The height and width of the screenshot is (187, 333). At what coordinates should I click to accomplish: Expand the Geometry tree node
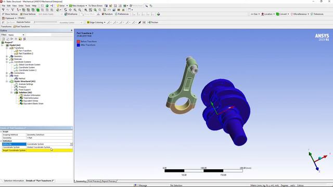tap(7, 57)
